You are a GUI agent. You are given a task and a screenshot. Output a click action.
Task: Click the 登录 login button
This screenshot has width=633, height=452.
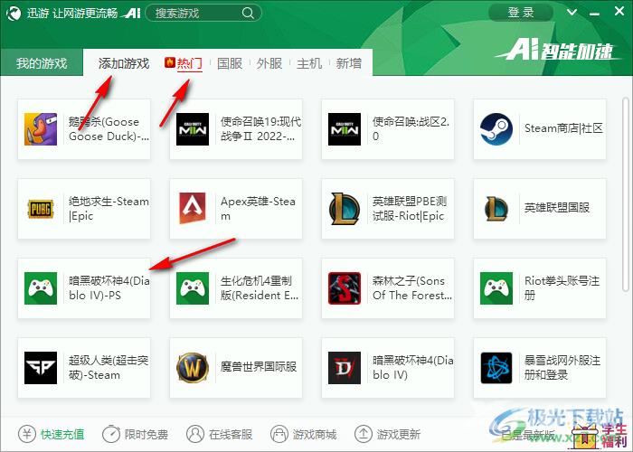point(521,13)
